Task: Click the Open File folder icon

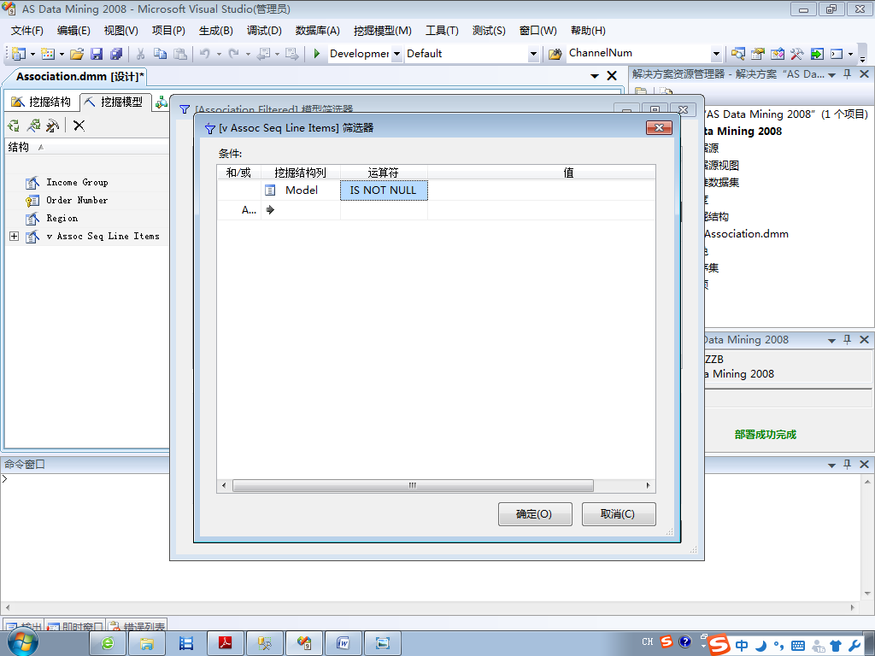Action: [x=77, y=54]
